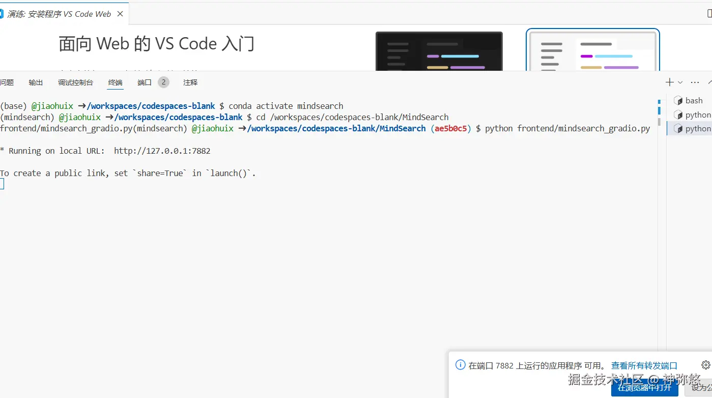Click the 面向 Web 的 VS Code 入门 heading

[x=157, y=44]
